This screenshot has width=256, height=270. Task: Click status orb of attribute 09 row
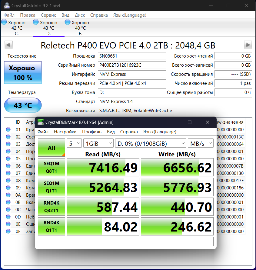(x=8, y=188)
